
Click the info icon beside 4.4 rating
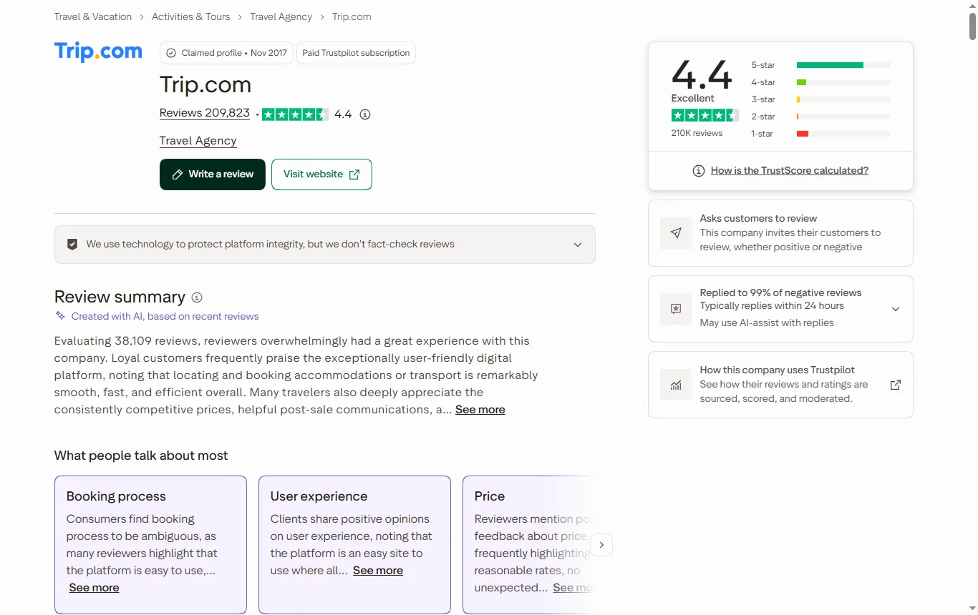coord(365,114)
